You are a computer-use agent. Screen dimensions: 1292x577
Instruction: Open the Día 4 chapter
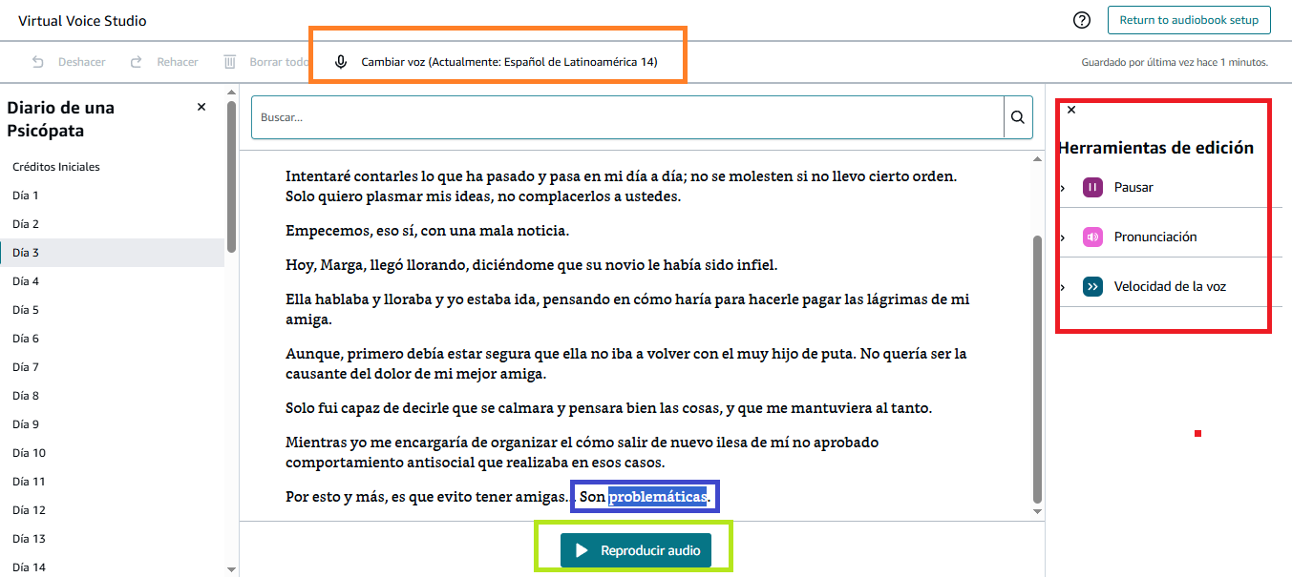tap(26, 281)
